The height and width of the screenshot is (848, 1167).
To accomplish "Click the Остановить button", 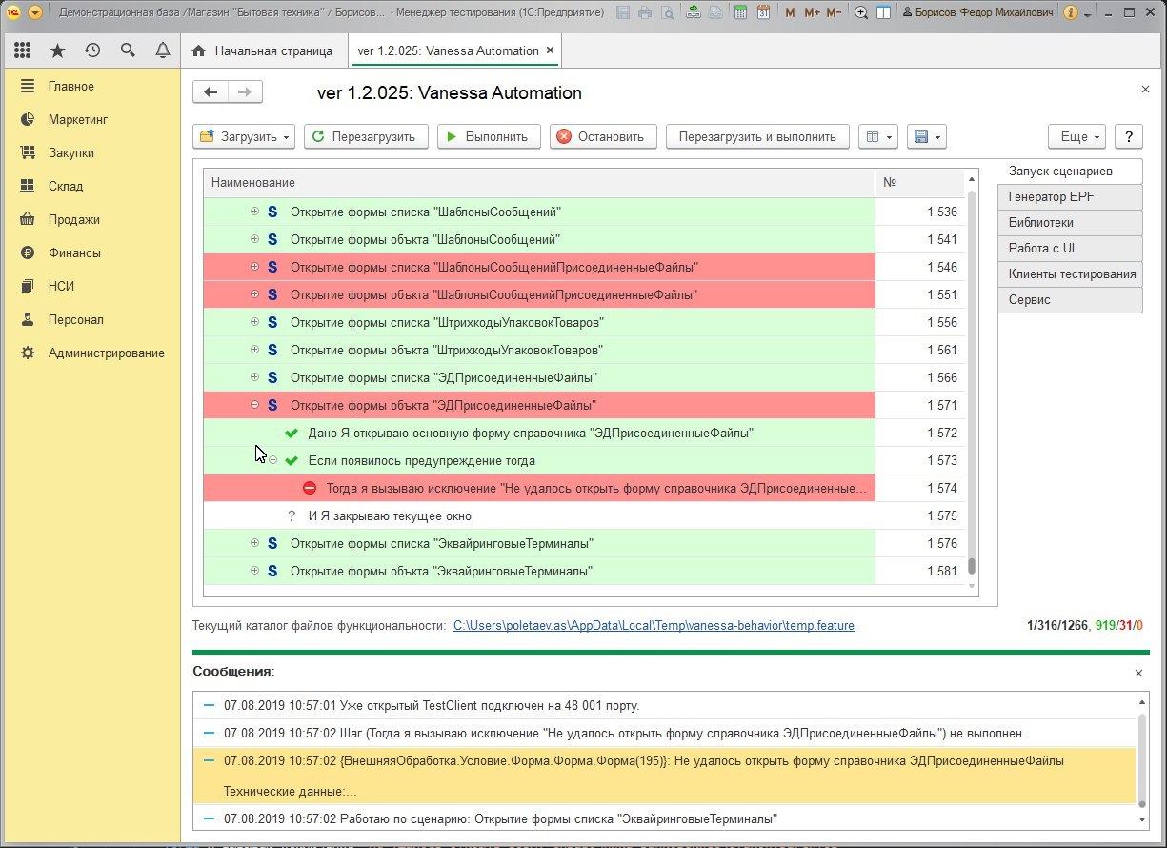I will (603, 136).
